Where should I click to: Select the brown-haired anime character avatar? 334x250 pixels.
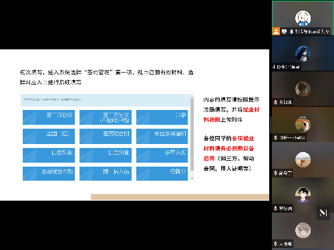pyautogui.click(x=303, y=230)
